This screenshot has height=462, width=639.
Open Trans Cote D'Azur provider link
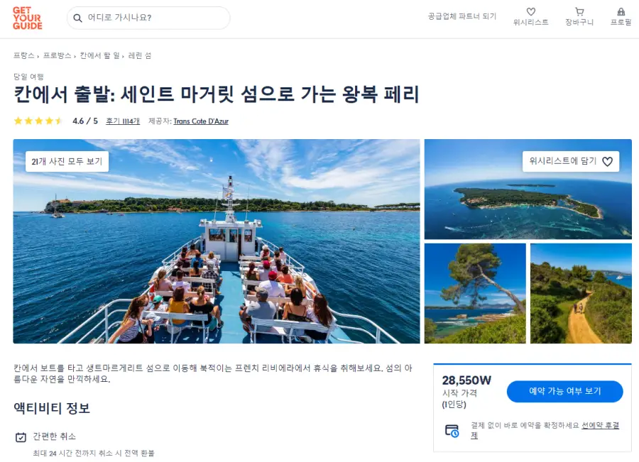(201, 121)
